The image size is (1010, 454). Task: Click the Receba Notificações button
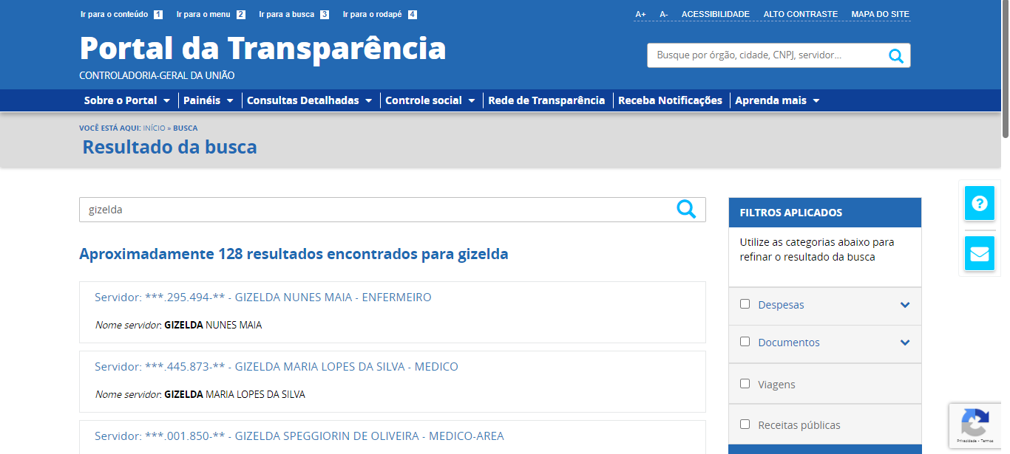670,100
